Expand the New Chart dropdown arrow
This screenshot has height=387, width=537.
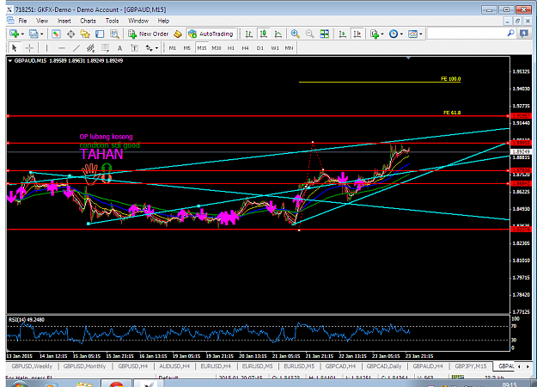(x=22, y=34)
